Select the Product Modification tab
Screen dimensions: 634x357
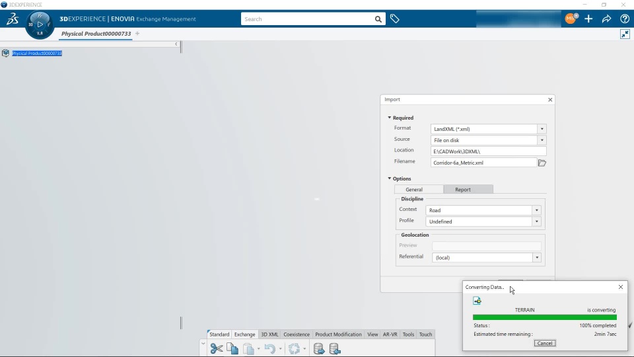coord(338,335)
